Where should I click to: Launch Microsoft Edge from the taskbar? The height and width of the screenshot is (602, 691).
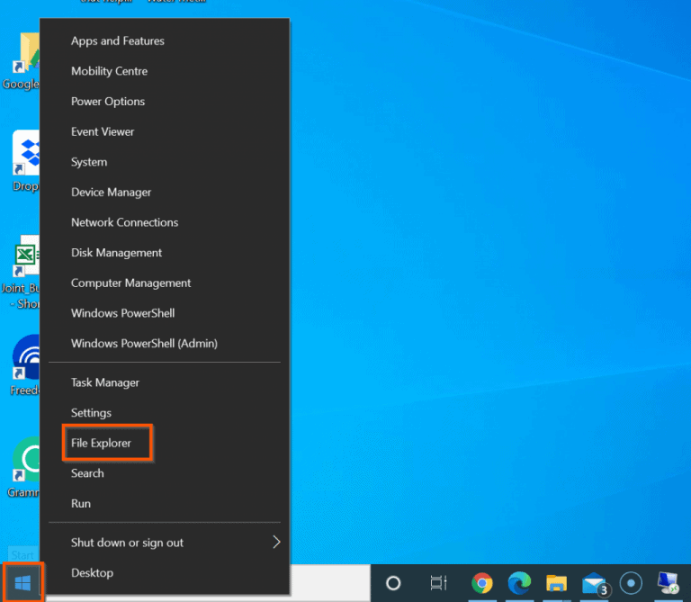click(519, 583)
